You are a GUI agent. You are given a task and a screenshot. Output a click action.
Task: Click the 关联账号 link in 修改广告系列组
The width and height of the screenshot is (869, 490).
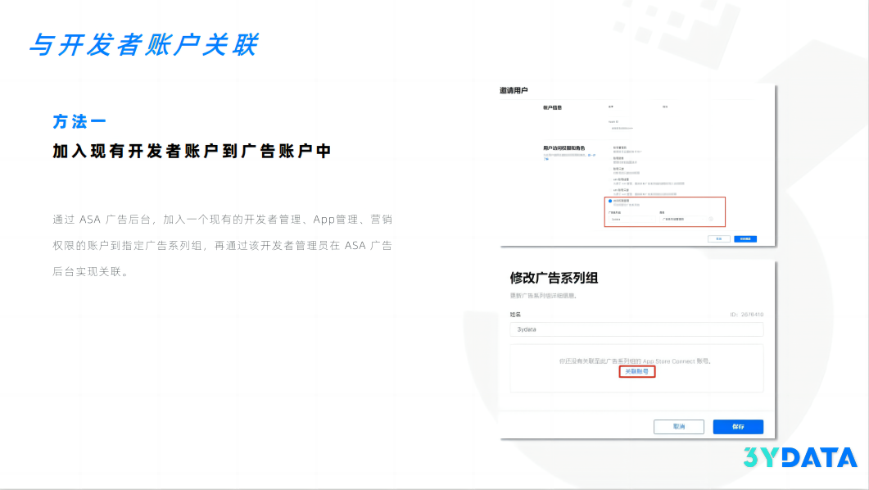click(x=636, y=371)
